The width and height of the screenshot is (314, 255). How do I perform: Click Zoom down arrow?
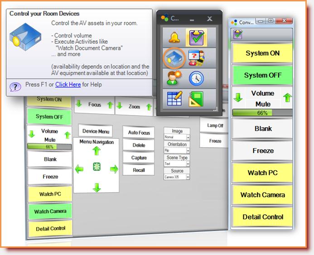[119, 105]
